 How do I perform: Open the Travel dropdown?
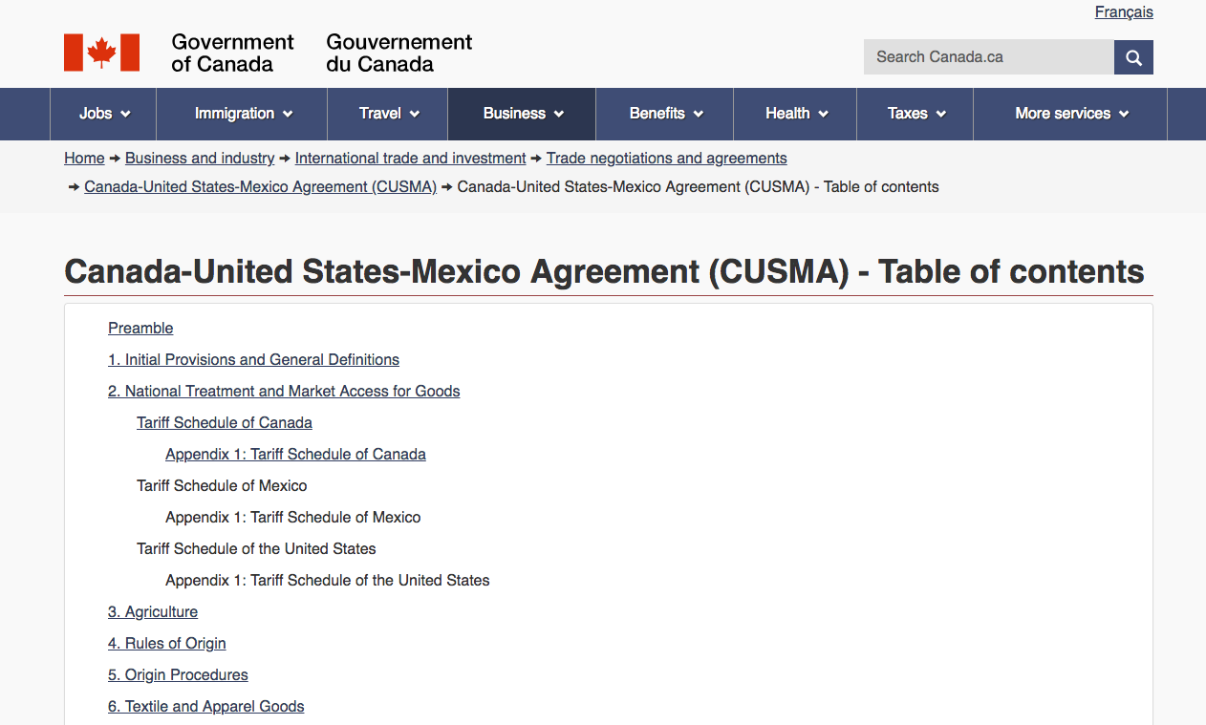click(387, 114)
